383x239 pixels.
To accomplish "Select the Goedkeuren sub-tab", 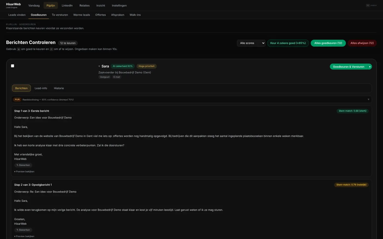I will (x=39, y=15).
